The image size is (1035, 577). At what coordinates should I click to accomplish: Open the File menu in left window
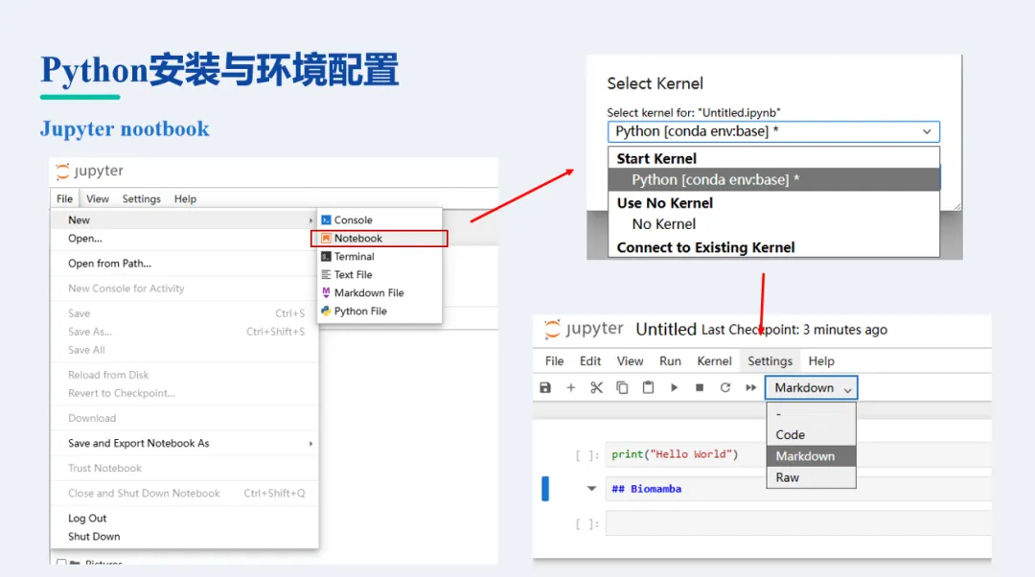pos(65,198)
